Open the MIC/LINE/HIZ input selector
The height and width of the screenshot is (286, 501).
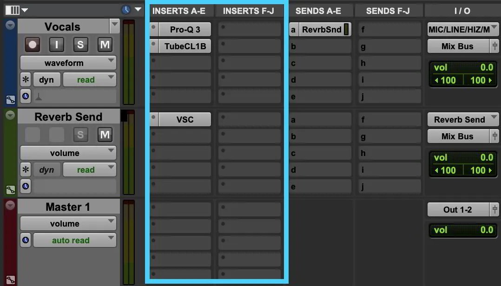pos(462,28)
